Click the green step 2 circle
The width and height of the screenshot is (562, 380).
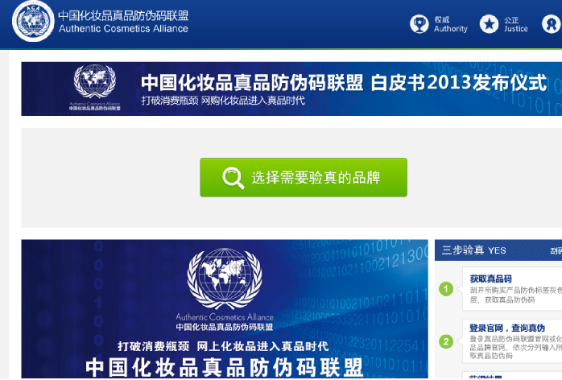click(x=446, y=341)
